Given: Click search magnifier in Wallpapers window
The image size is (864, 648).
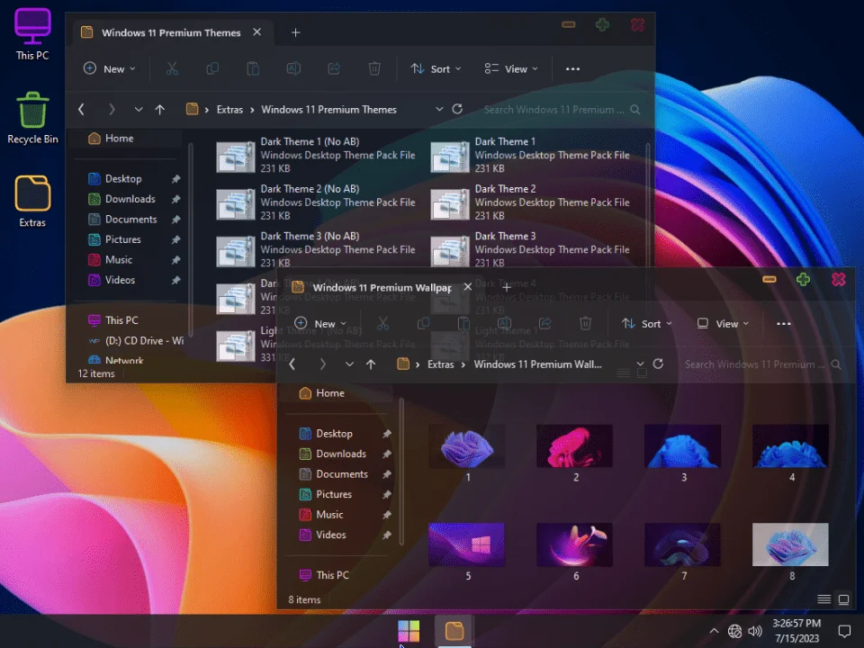Looking at the screenshot, I should tap(836, 364).
